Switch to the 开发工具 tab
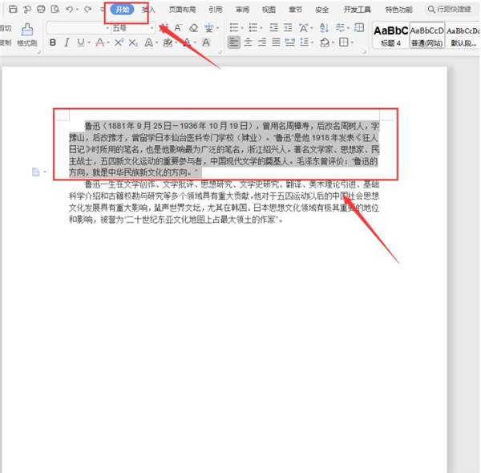This screenshot has height=473, width=481. pyautogui.click(x=357, y=10)
